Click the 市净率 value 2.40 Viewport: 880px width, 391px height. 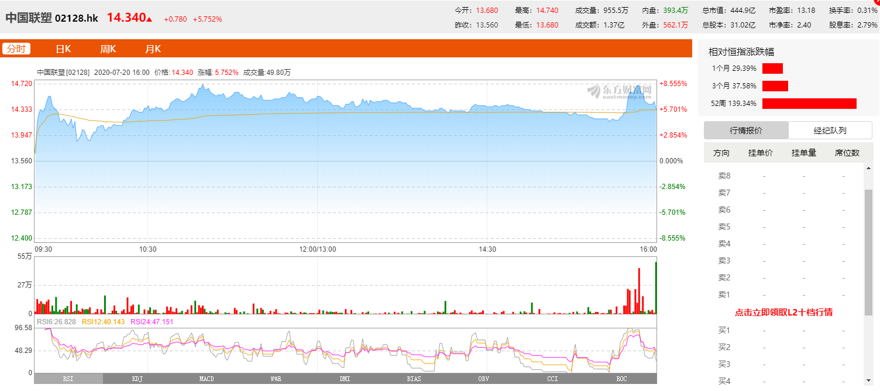click(x=804, y=25)
